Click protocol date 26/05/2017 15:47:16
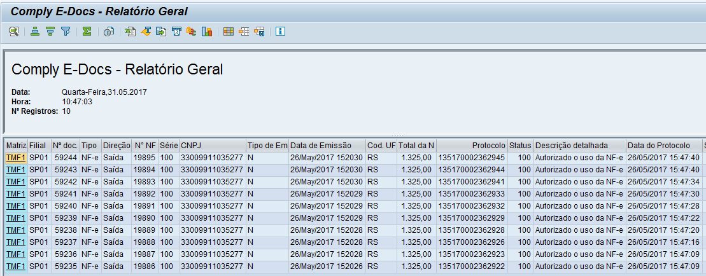The image size is (706, 276). [x=664, y=242]
